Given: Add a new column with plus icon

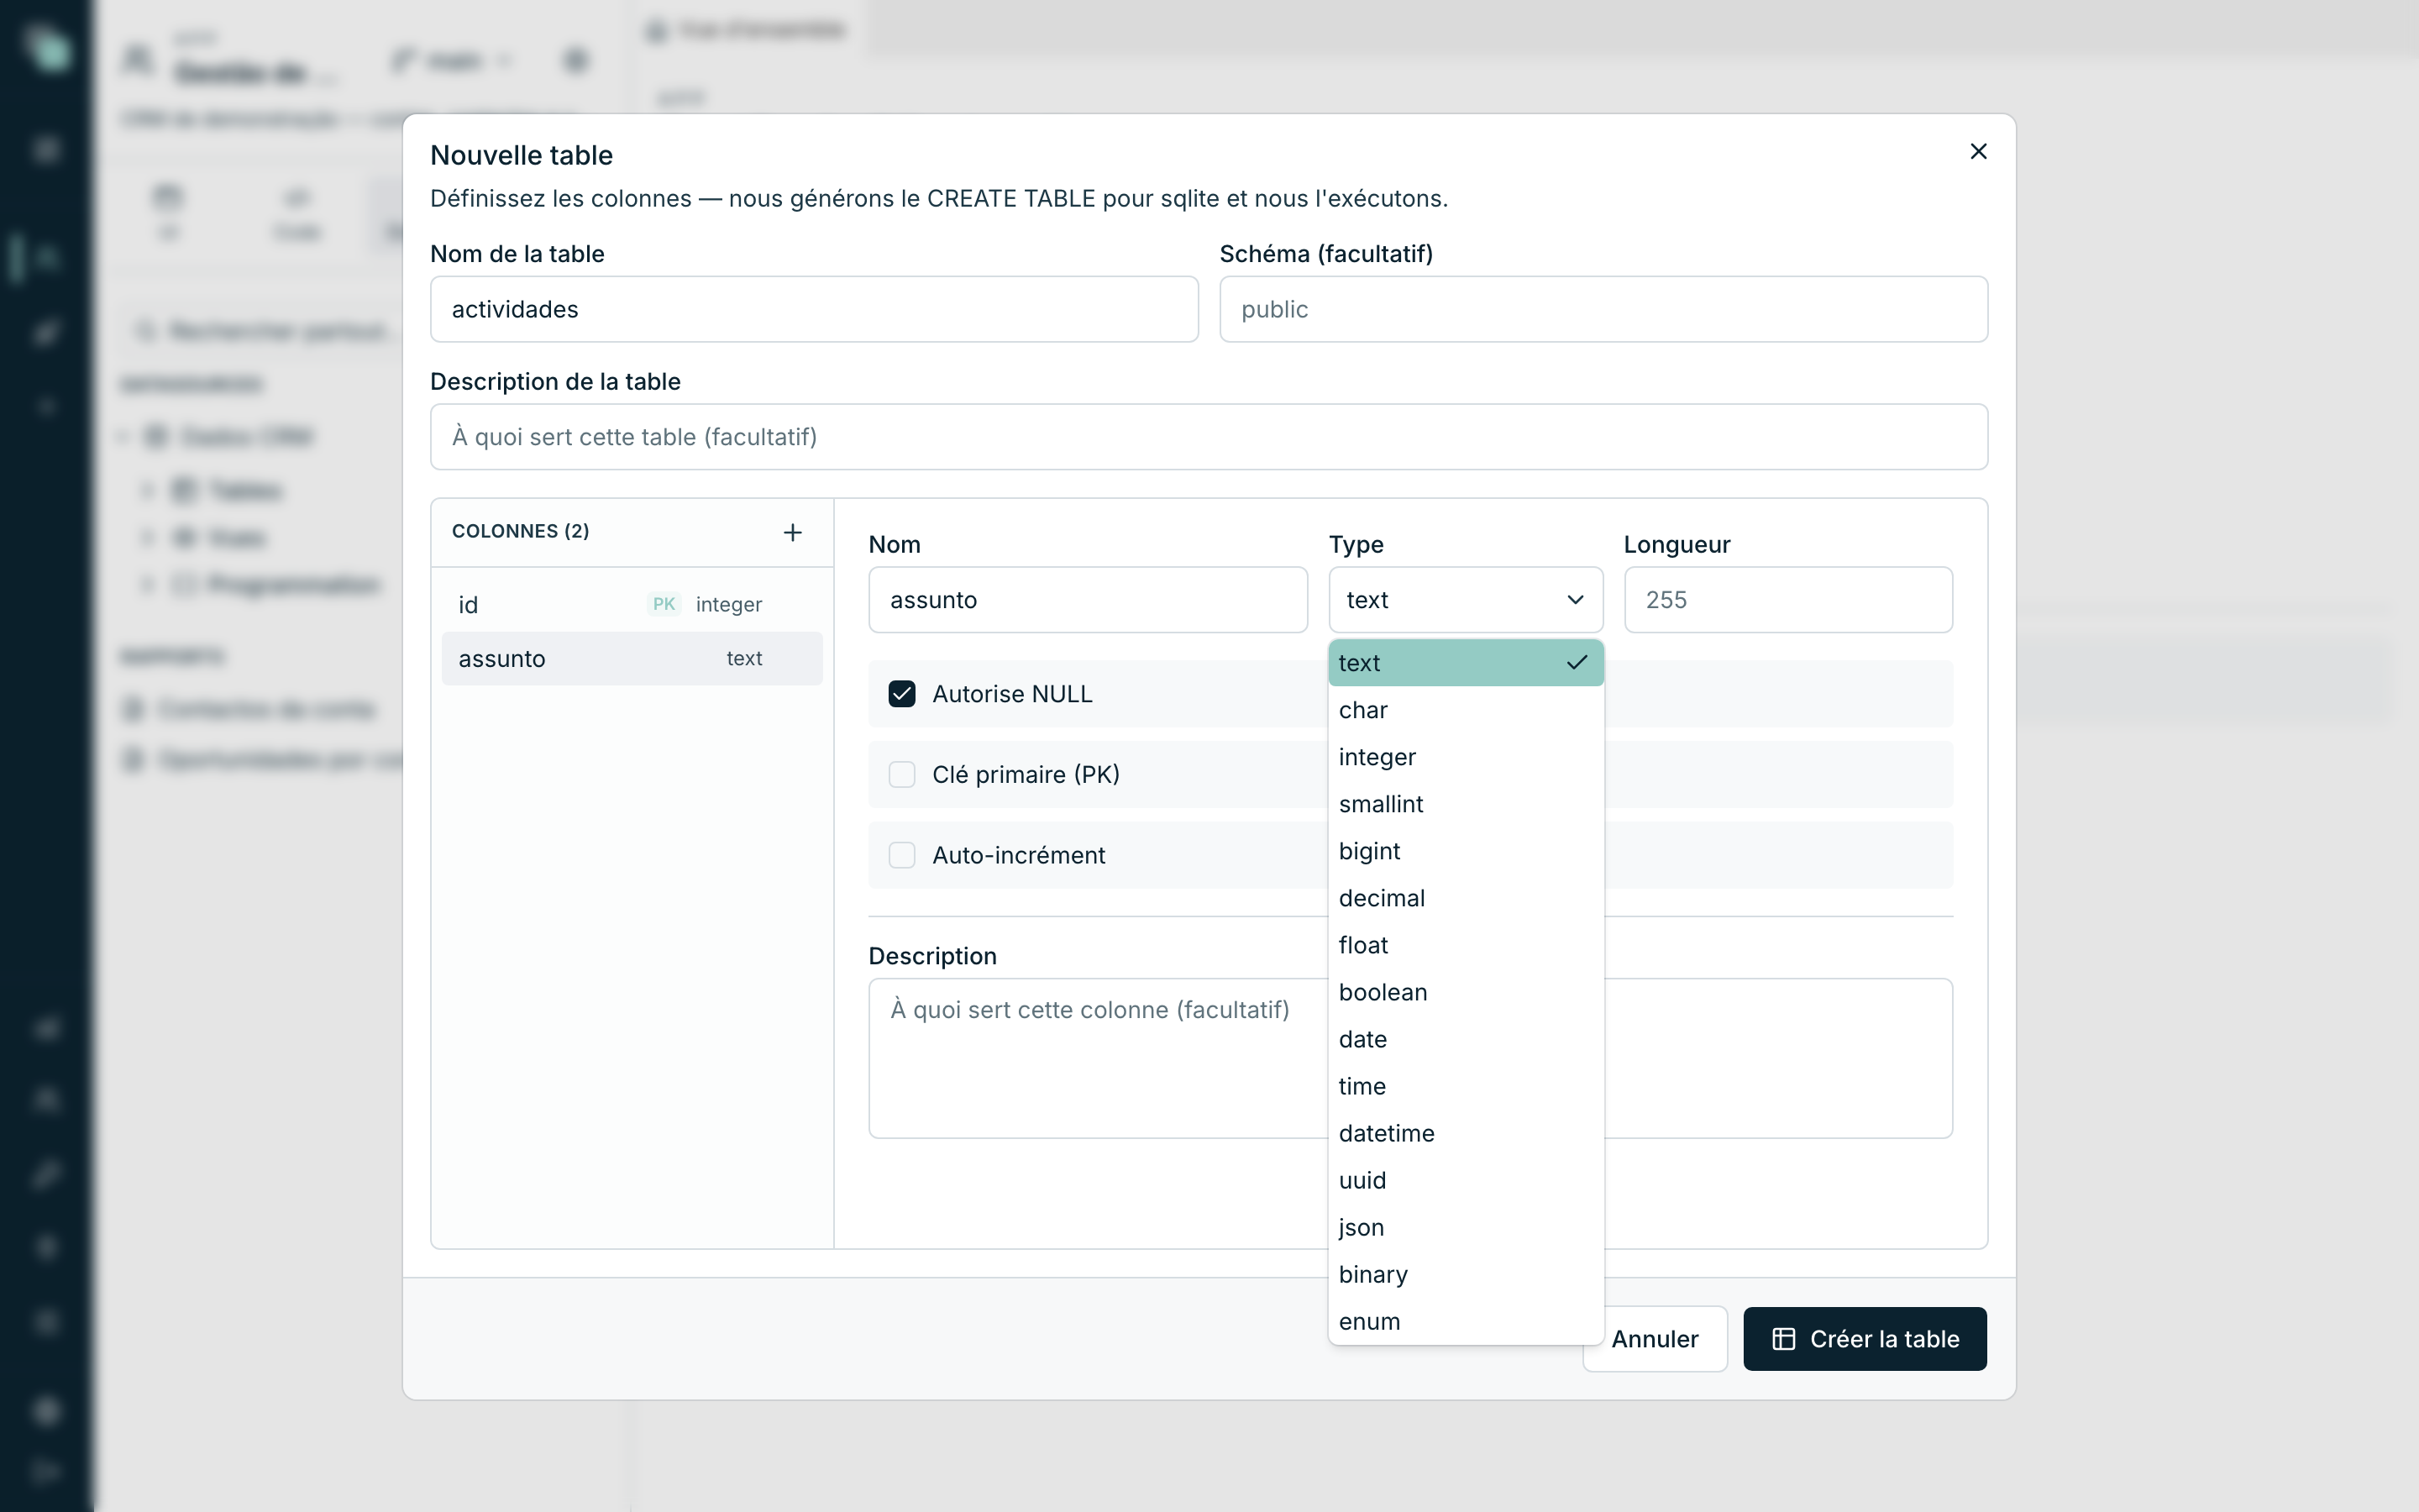Looking at the screenshot, I should tap(792, 532).
